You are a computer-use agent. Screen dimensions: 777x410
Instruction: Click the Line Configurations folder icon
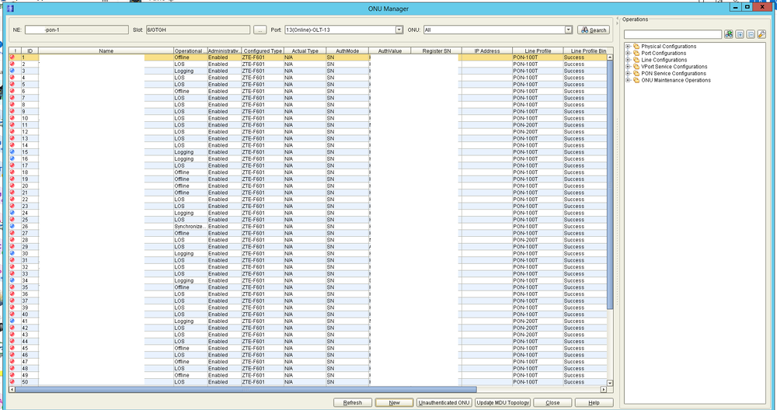tap(636, 60)
